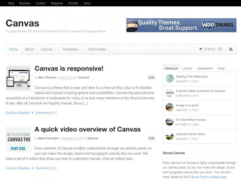
Task: Click the Ut vitae tellus massa thumbnail
Action: click(x=170, y=122)
